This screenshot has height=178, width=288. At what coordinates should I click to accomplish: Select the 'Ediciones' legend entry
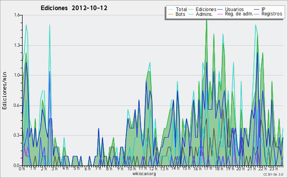pos(206,9)
